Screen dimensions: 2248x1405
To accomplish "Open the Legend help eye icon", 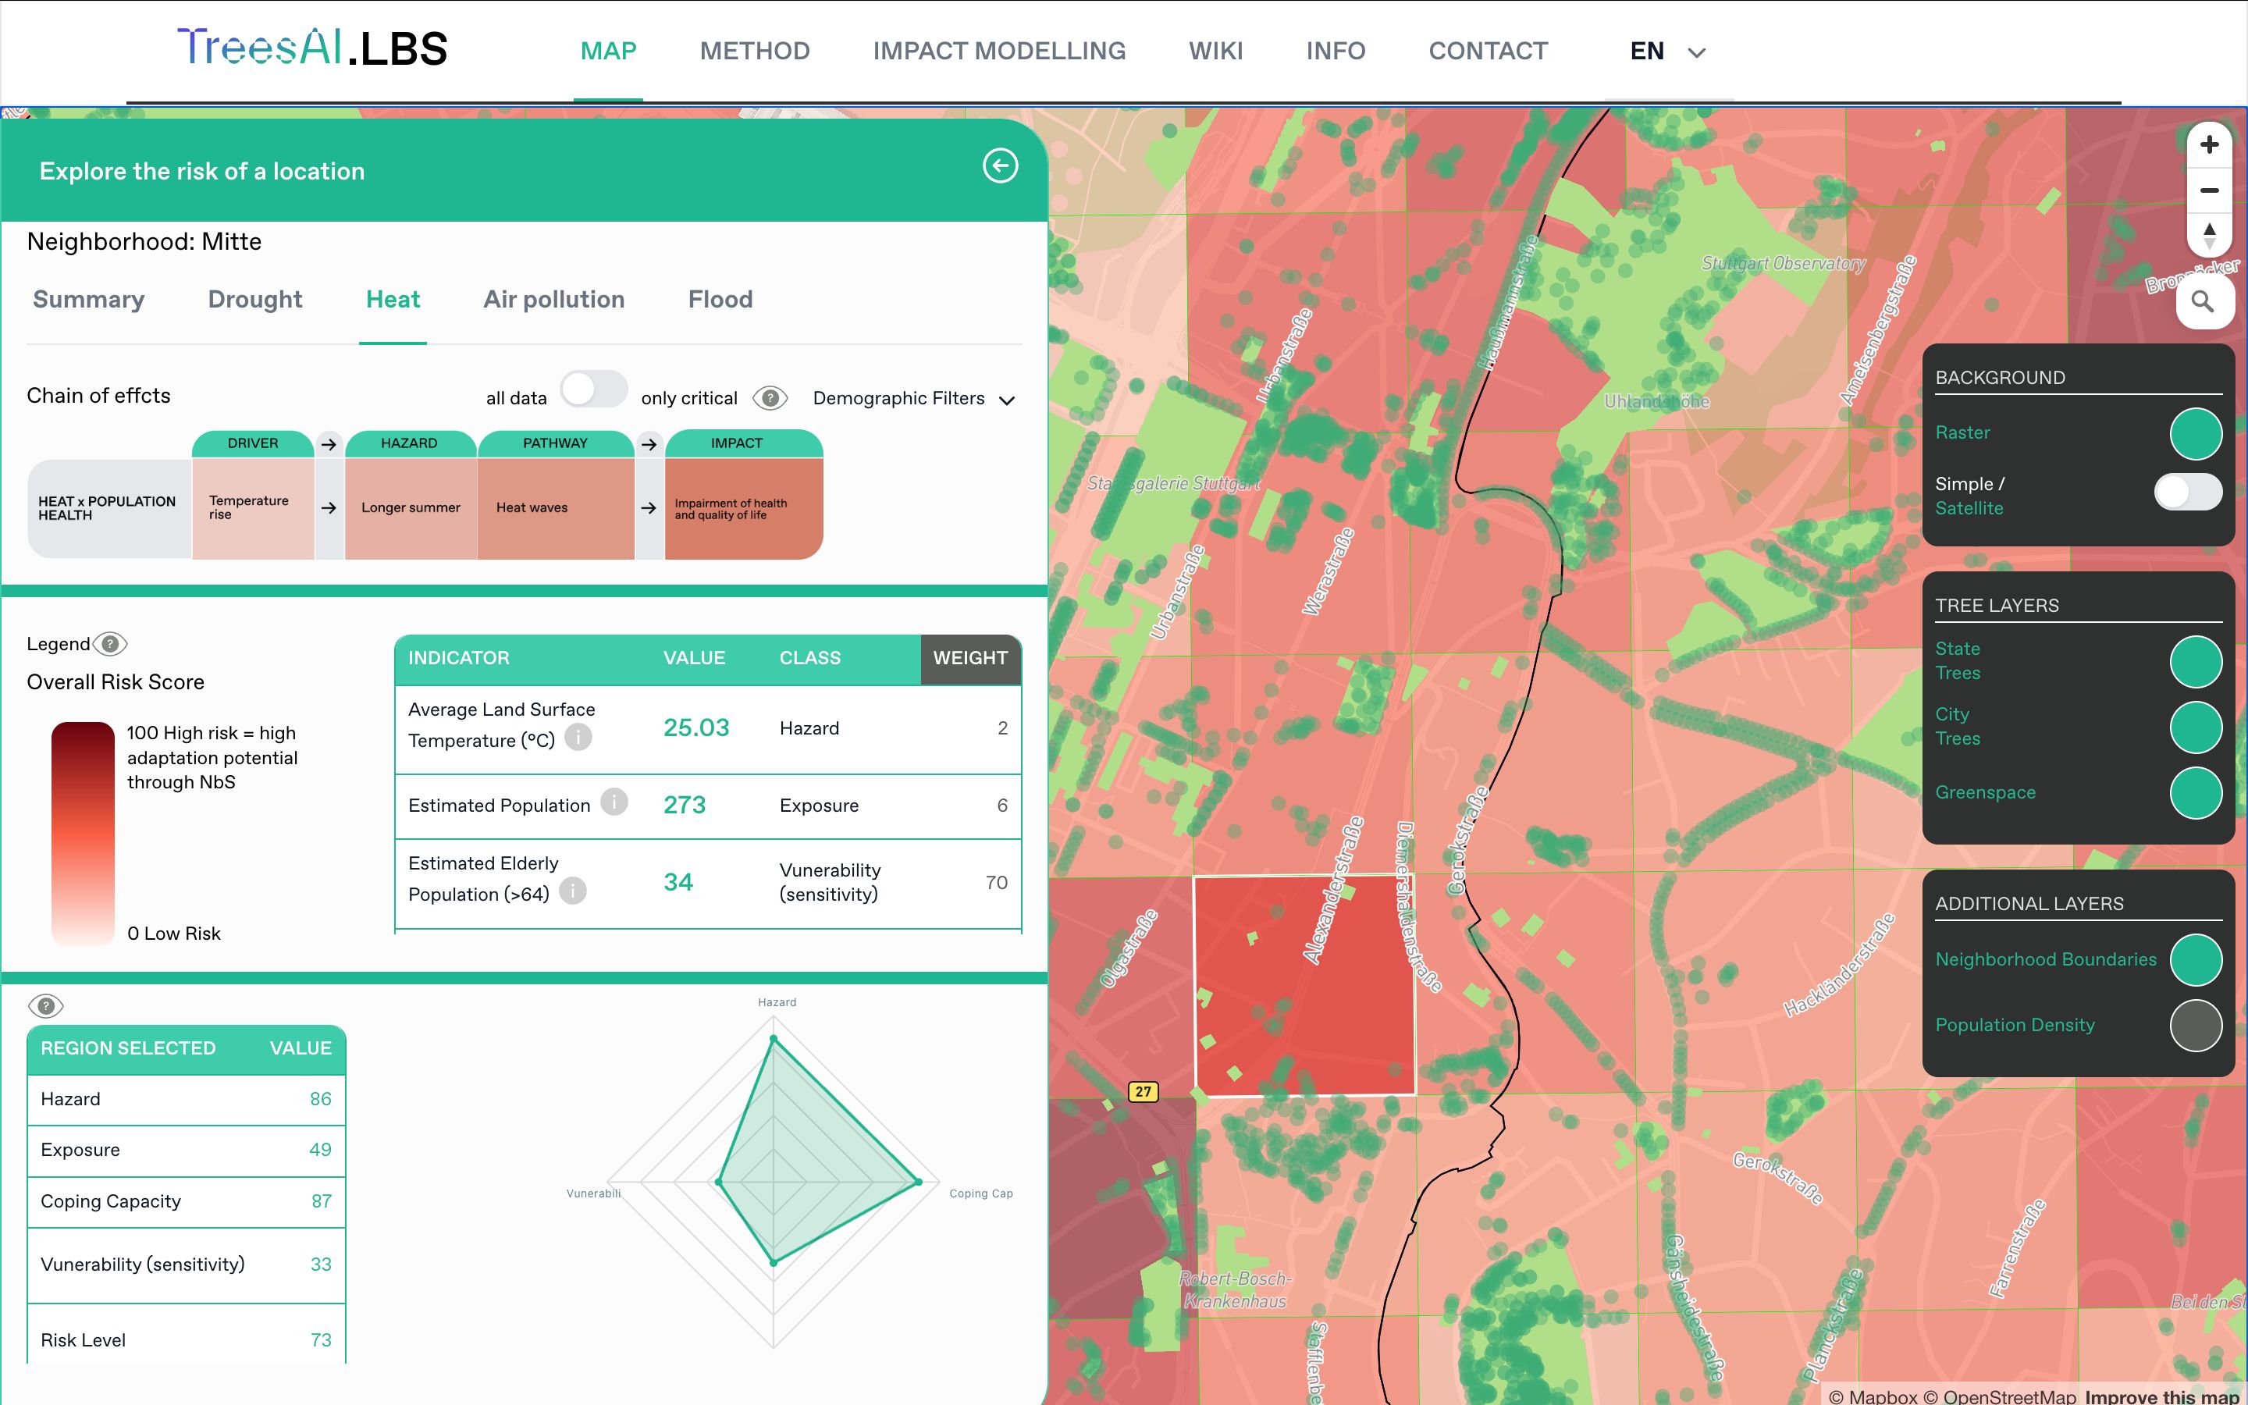I will click(109, 644).
